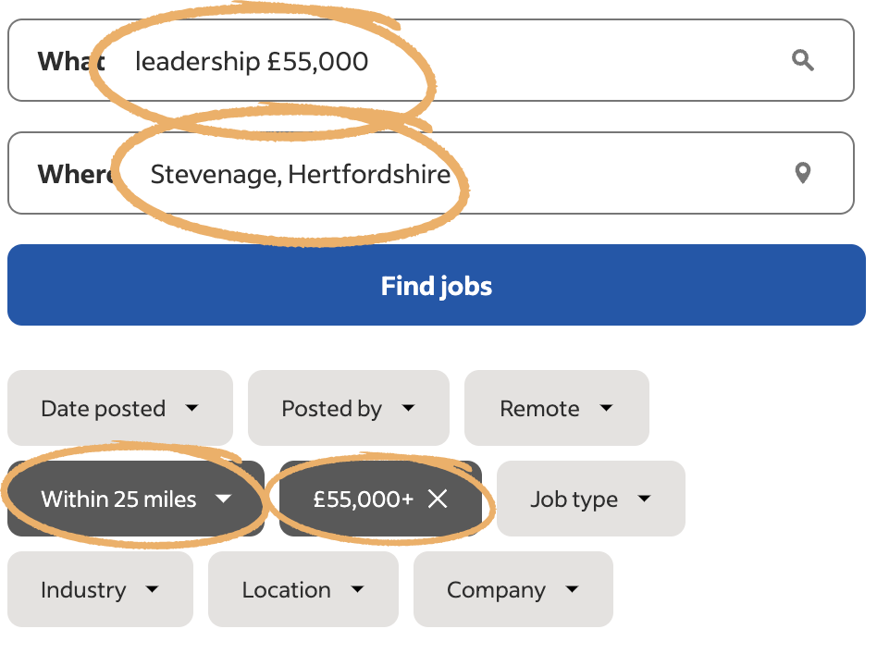Click the Remote caret arrow
This screenshot has height=666, width=877.
pos(606,408)
